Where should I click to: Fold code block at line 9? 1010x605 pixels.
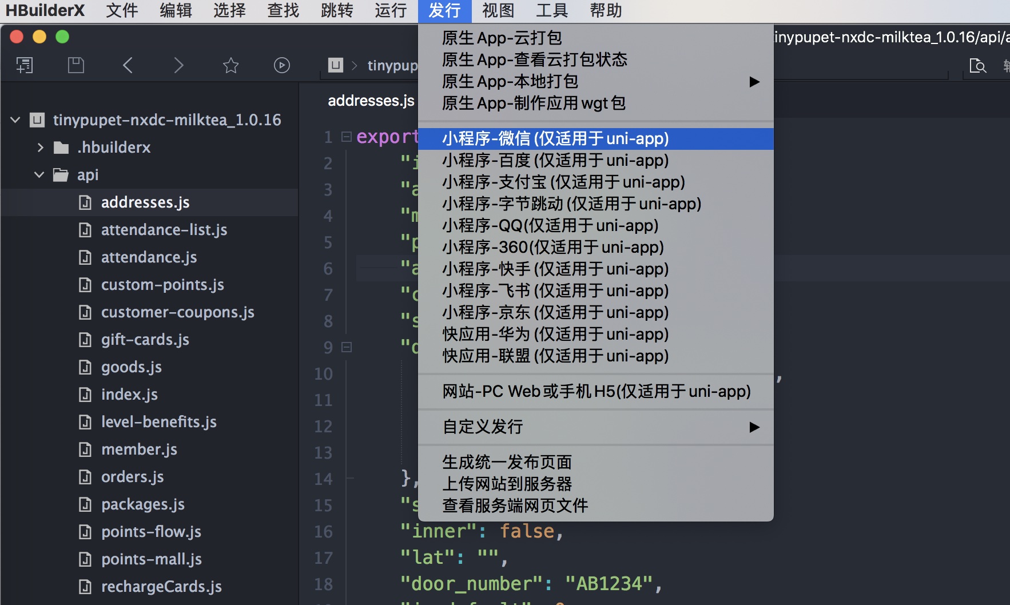point(347,347)
